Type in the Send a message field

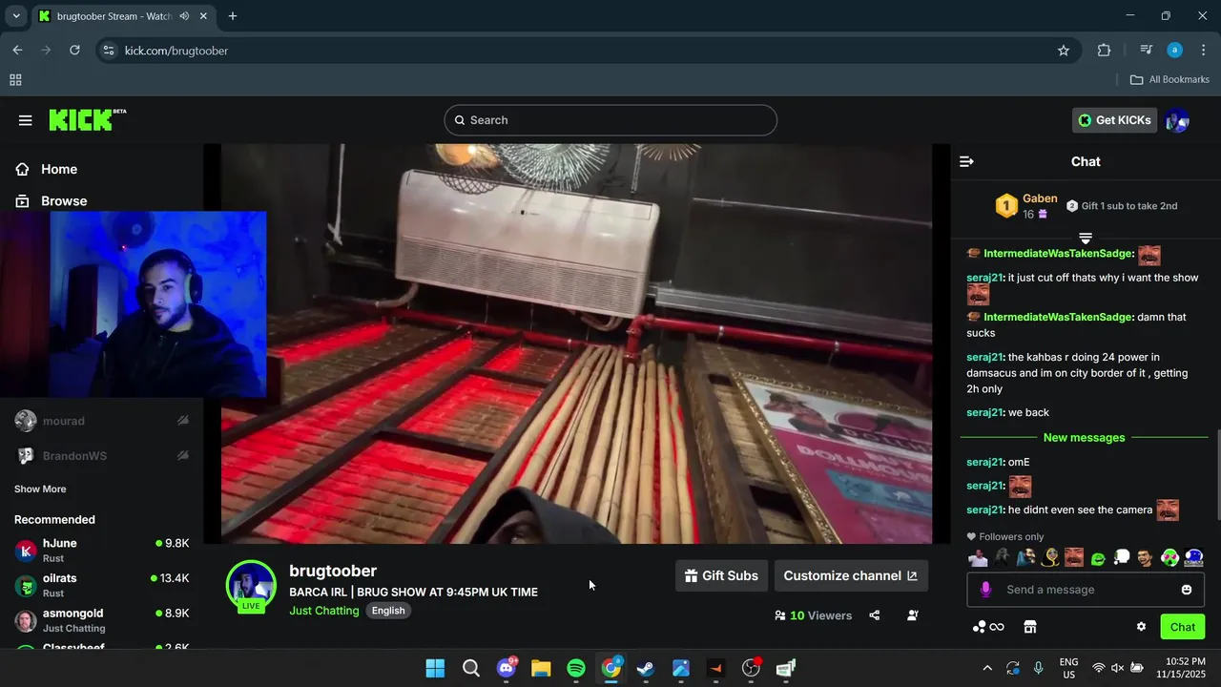click(1086, 590)
